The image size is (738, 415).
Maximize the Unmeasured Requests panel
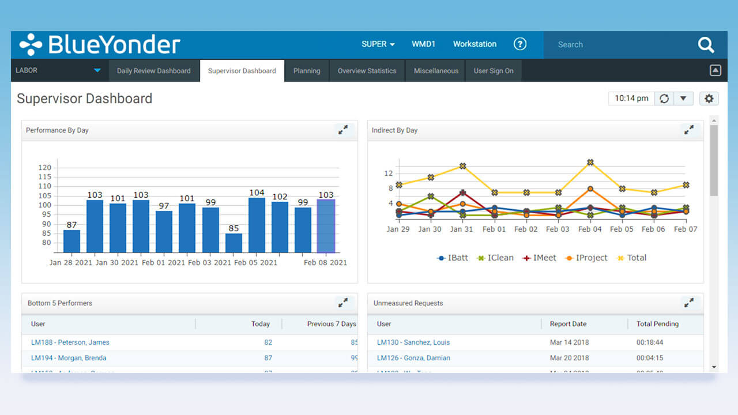(689, 303)
